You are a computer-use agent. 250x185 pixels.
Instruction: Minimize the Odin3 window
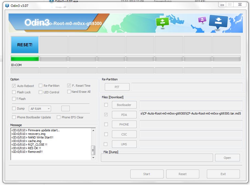(x=222, y=5)
